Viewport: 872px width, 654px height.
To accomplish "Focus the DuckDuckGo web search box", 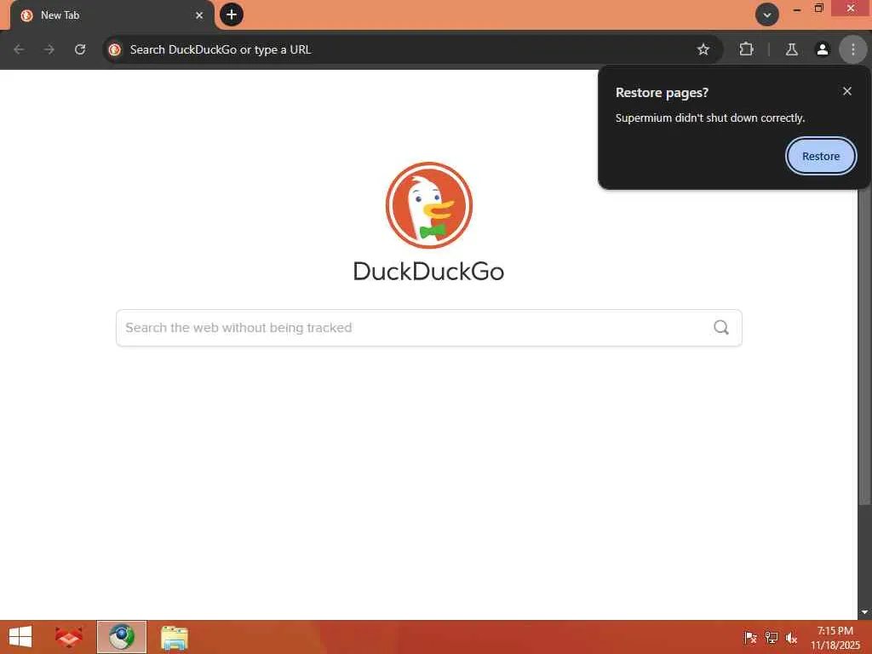I will [x=429, y=328].
